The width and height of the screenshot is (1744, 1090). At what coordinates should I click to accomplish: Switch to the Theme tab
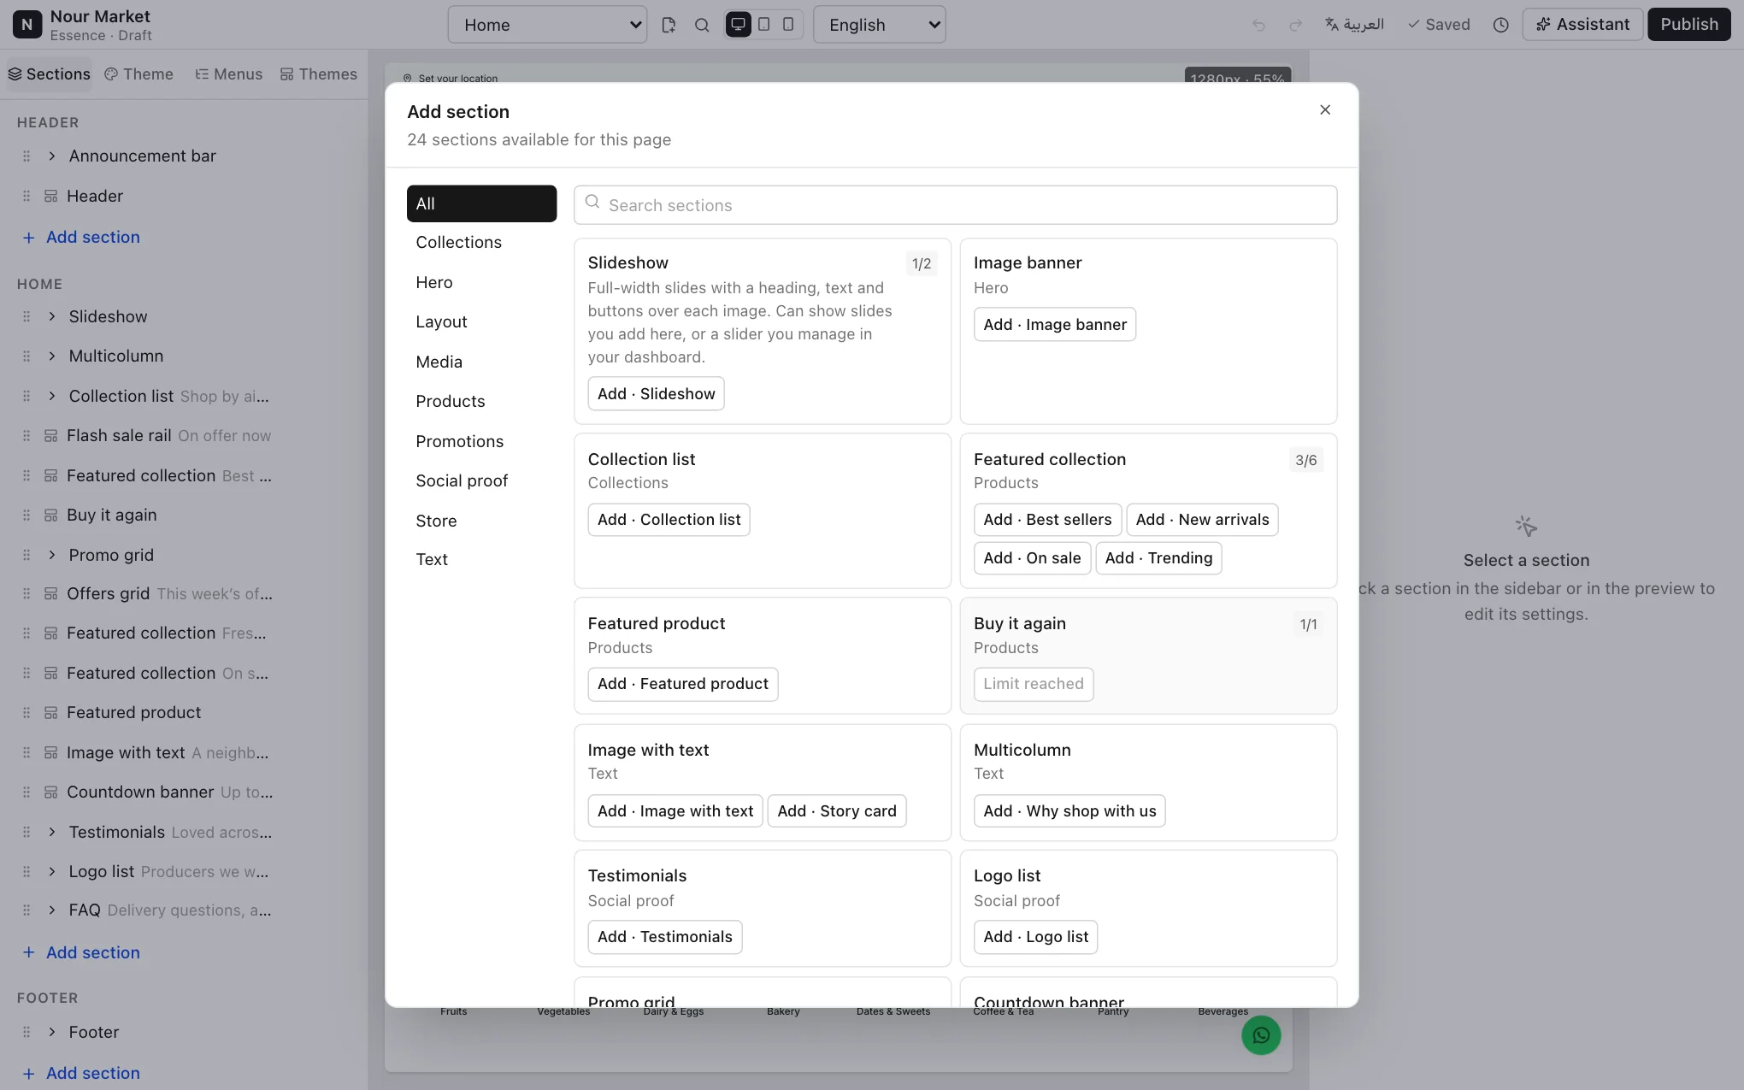tap(138, 74)
